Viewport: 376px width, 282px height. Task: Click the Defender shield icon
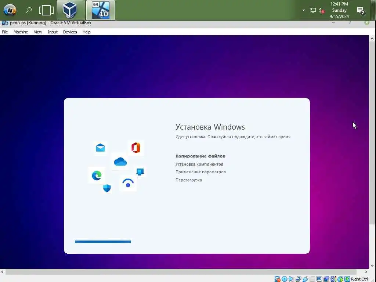coord(107,188)
